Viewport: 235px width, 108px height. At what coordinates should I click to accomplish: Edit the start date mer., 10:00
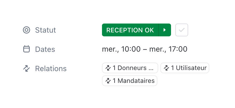[x=121, y=49]
